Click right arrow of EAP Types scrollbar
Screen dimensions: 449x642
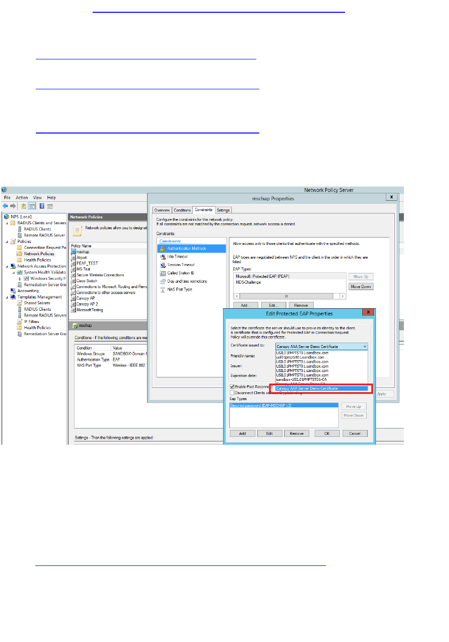click(343, 296)
